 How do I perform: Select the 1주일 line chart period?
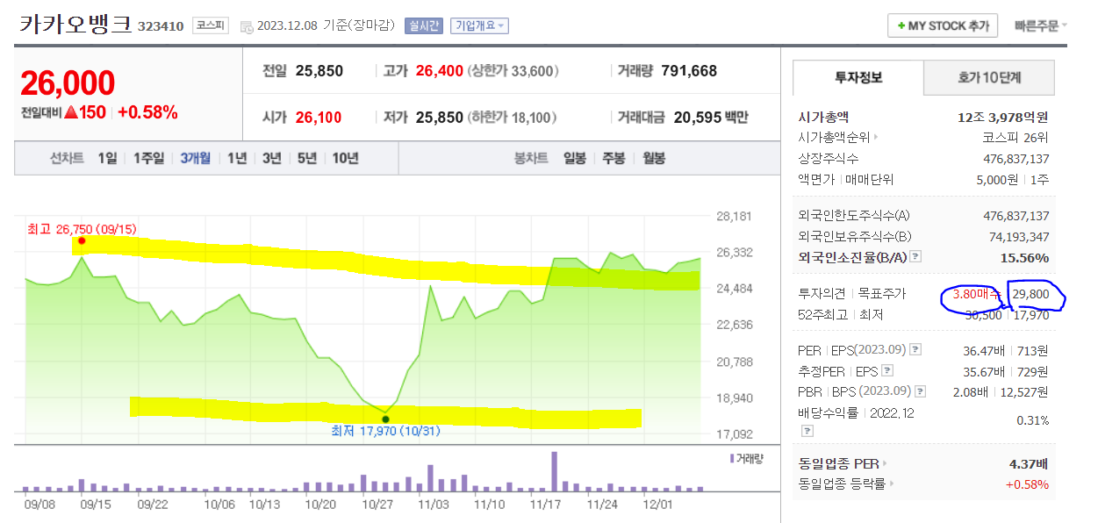(147, 158)
